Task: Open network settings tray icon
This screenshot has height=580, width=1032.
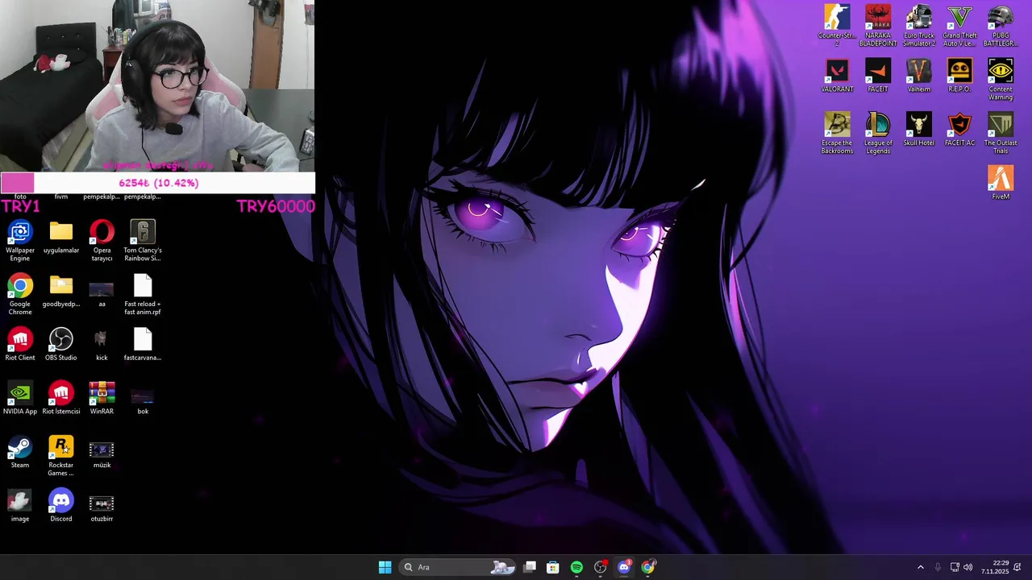Action: (x=954, y=567)
